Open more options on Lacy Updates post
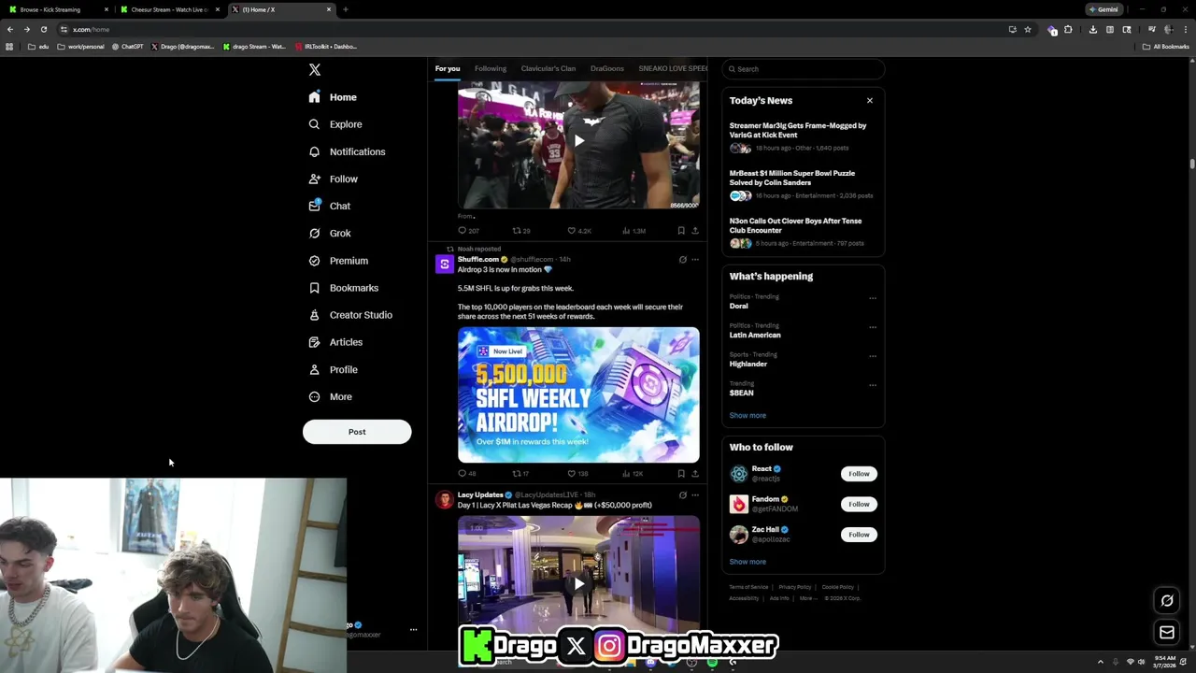 click(x=695, y=495)
